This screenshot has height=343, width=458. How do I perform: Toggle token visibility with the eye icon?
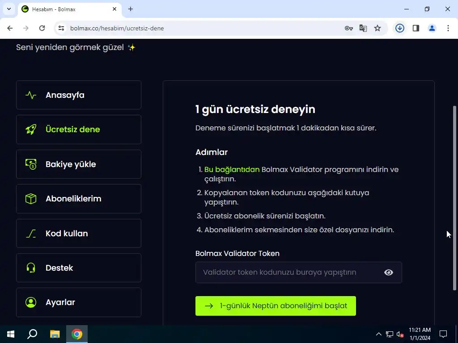389,272
